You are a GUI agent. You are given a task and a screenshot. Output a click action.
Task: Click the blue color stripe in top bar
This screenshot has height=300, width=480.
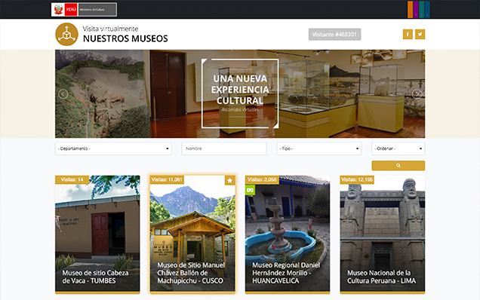427,10
